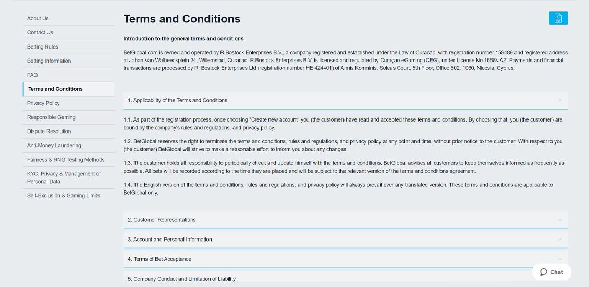Open Dispute Resolution page
This screenshot has width=589, height=287.
coord(49,131)
